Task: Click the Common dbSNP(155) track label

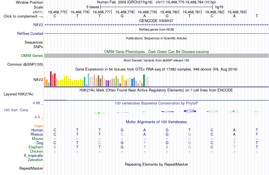Action: pos(25,65)
